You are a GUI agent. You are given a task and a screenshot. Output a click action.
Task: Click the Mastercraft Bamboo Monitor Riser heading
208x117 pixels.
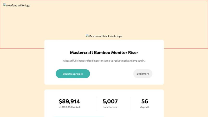pyautogui.click(x=104, y=53)
